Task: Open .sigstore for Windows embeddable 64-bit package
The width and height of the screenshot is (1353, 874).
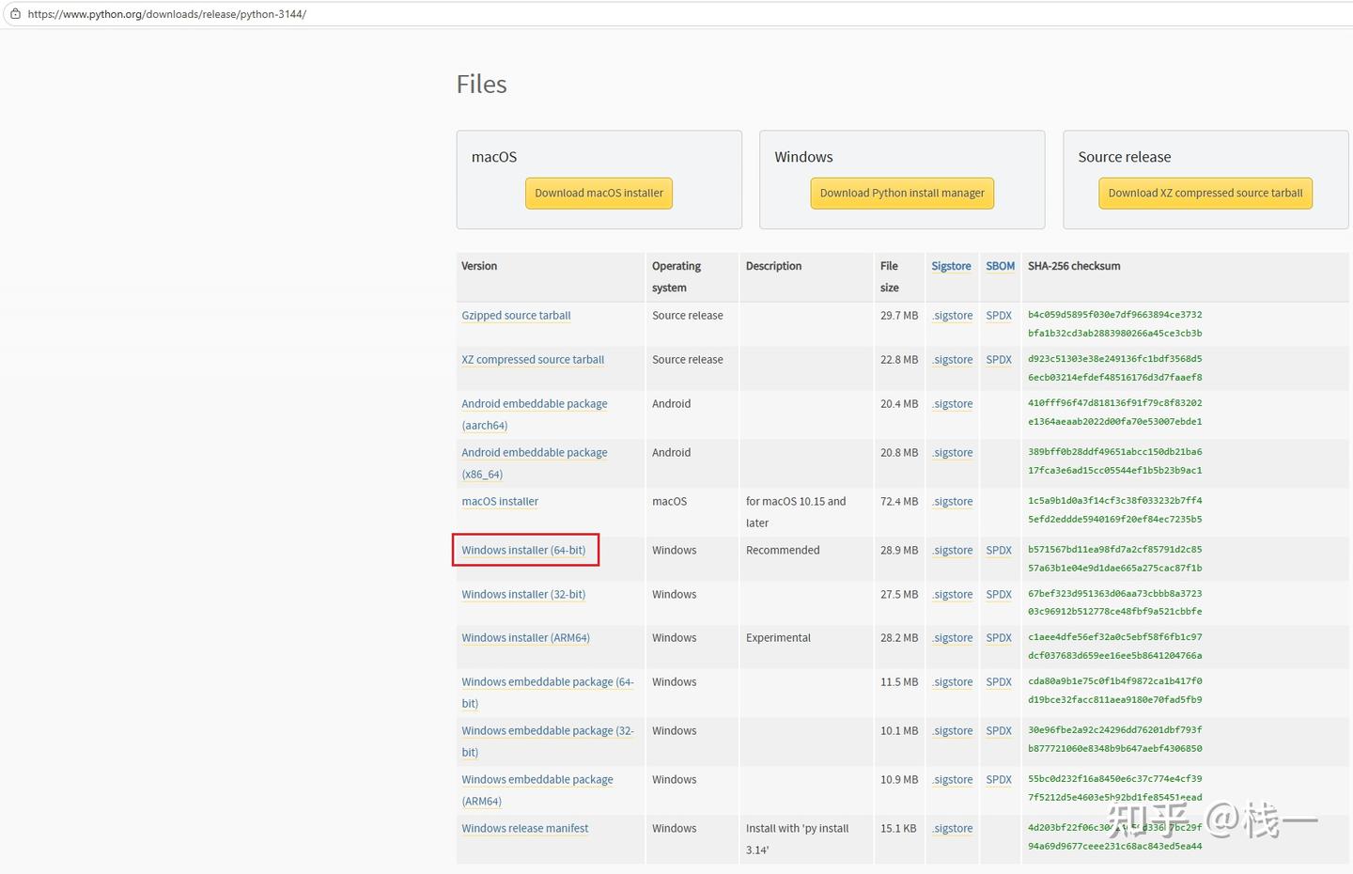Action: pos(953,682)
